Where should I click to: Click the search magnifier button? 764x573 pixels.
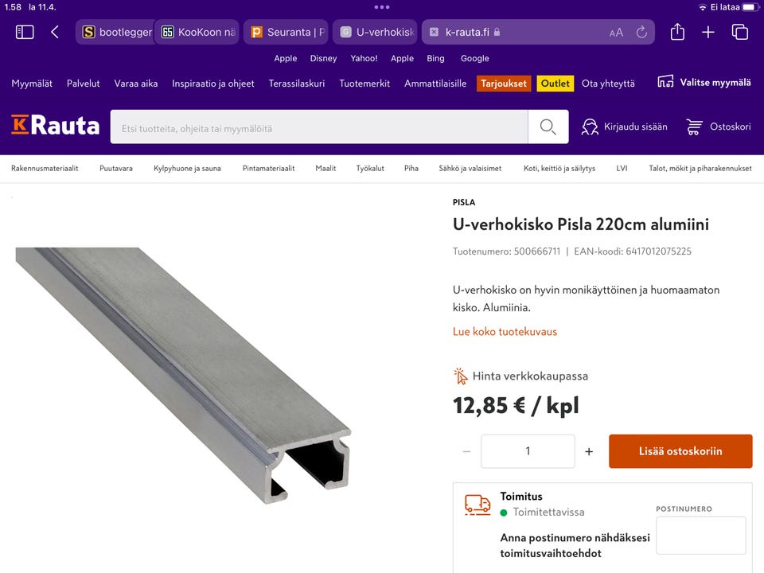(x=548, y=127)
